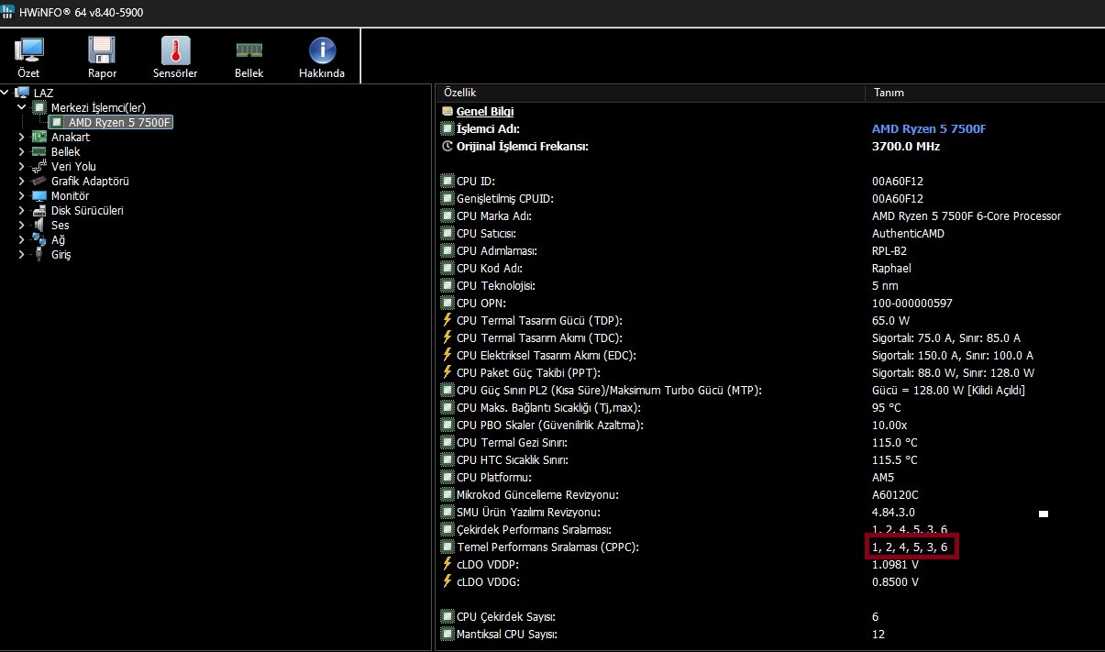Click the Genel Bilgi section heading
This screenshot has height=652, width=1105.
[x=485, y=112]
